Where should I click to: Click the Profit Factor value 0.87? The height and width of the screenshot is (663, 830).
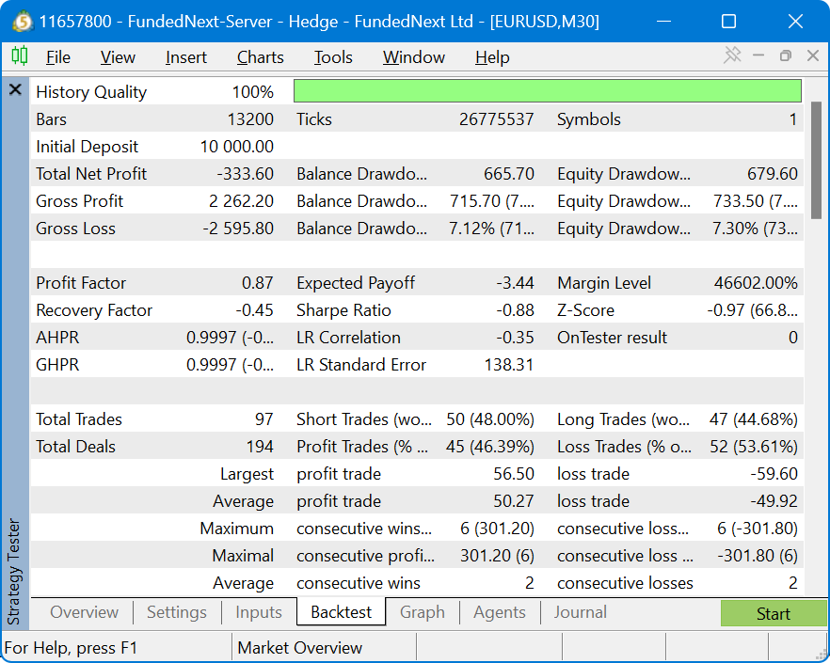(257, 283)
